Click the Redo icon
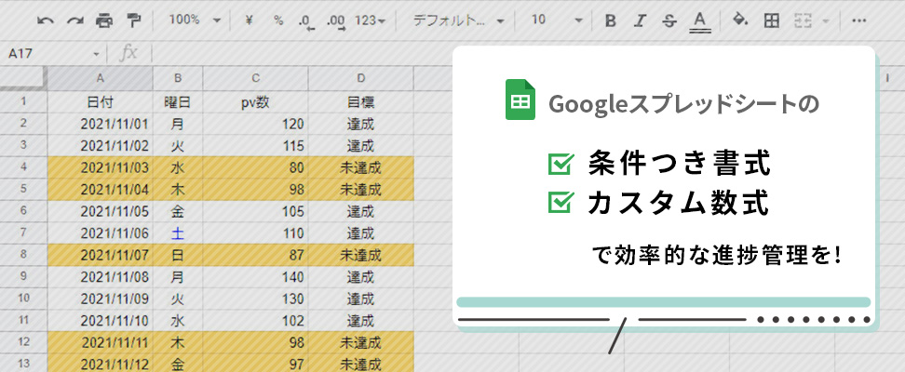 [75, 20]
